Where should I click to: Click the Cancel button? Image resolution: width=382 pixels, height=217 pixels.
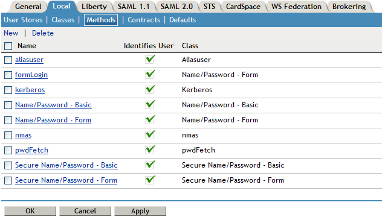pos(85,211)
